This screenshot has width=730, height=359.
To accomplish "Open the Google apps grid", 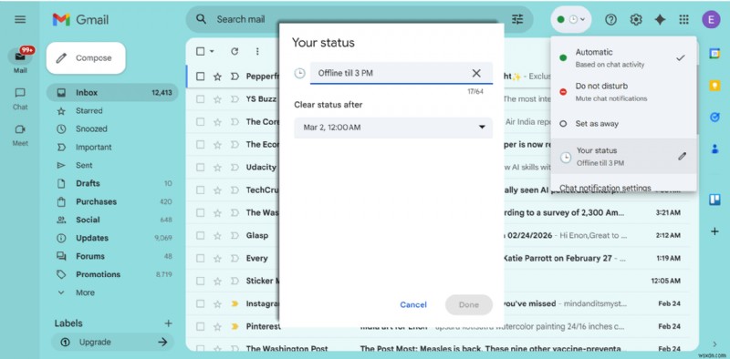I will pyautogui.click(x=683, y=19).
